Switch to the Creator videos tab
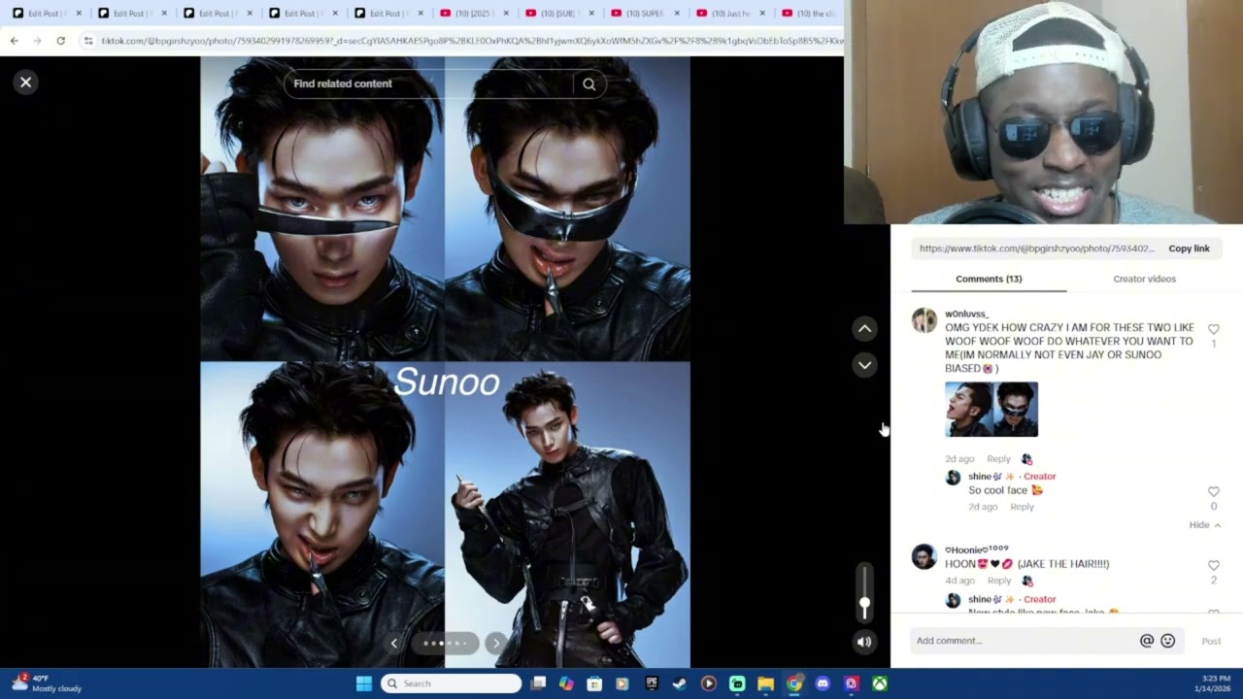Image resolution: width=1243 pixels, height=699 pixels. click(1144, 279)
